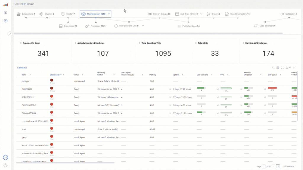The height and width of the screenshot is (170, 303).
Task: Click the NetScalers icon
Action: pyautogui.click(x=282, y=14)
